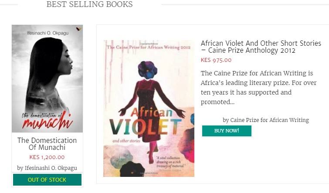Viewport: 329px width, 193px height.
Task: Open the African Violet book cover image
Action: [149, 108]
